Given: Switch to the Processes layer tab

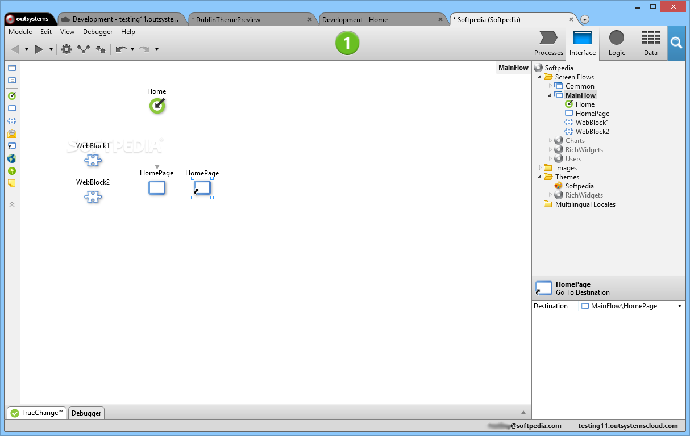Looking at the screenshot, I should [x=548, y=43].
